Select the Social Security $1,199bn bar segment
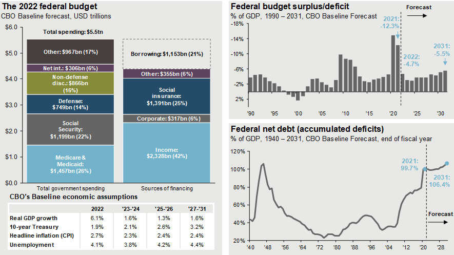 pos(71,129)
